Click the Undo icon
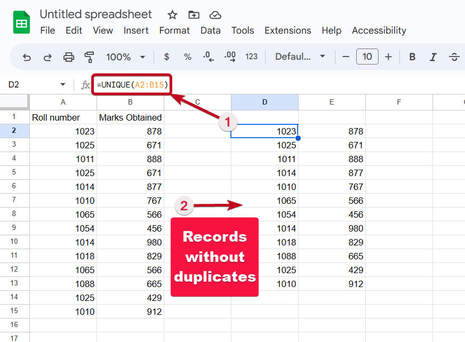 pyautogui.click(x=27, y=57)
